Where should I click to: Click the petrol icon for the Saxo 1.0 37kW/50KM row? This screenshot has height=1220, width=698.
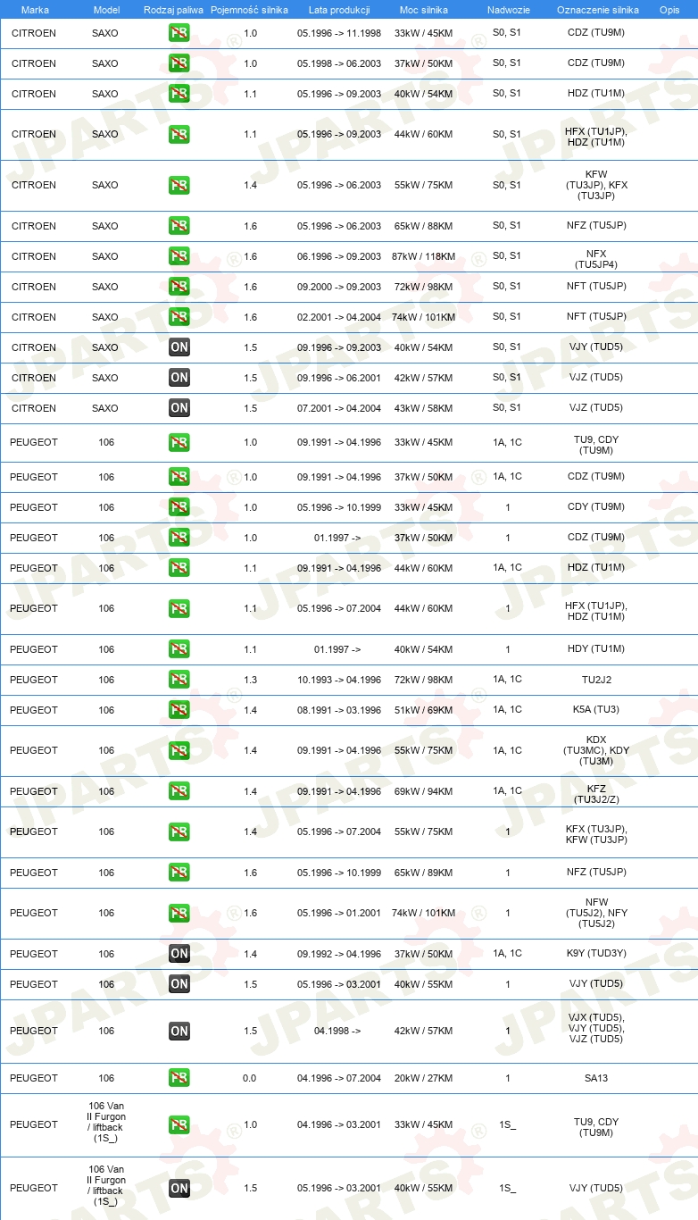click(179, 63)
